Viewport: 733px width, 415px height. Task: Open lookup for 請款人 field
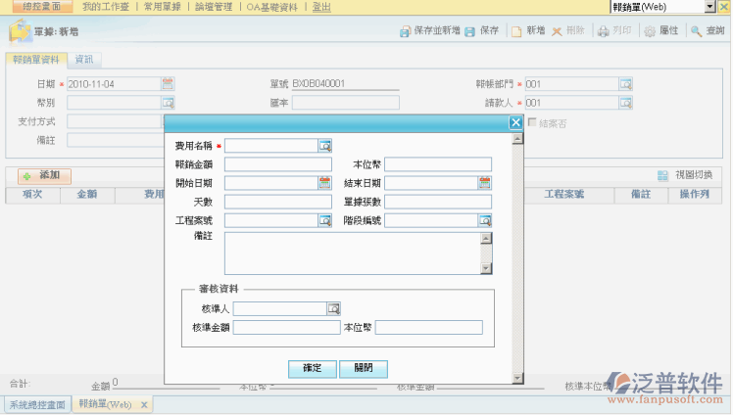625,103
